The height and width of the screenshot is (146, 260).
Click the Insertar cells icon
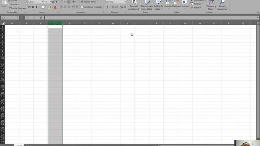click(x=168, y=2)
